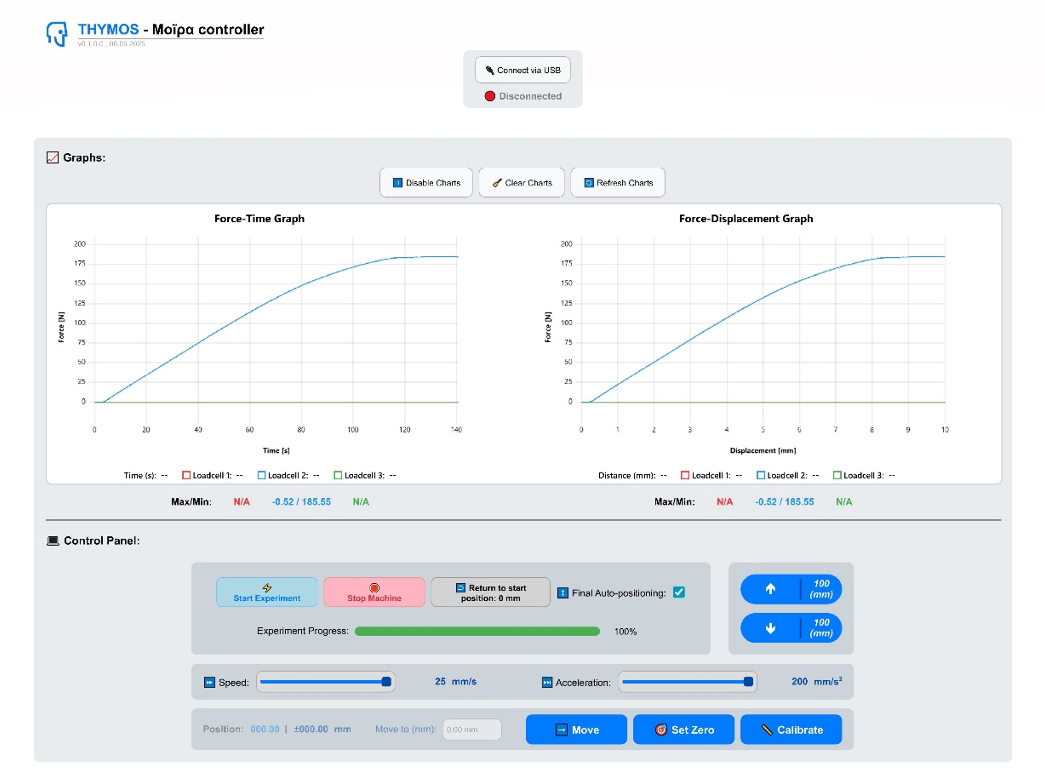Click the lightning icon on Start Experiment

(267, 588)
